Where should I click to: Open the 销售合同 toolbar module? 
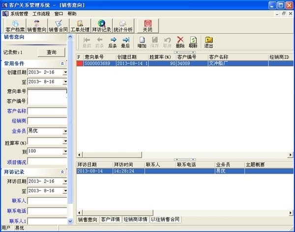point(59,26)
